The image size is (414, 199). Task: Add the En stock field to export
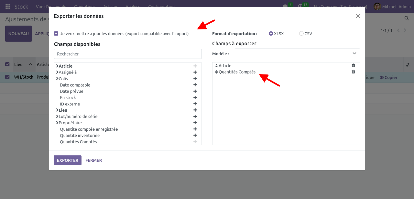195,97
